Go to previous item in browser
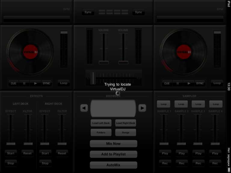 click(x=84, y=108)
